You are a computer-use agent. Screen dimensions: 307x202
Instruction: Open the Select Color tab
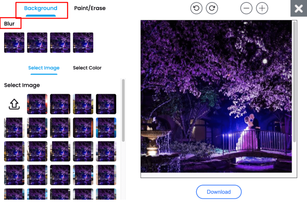coord(87,68)
